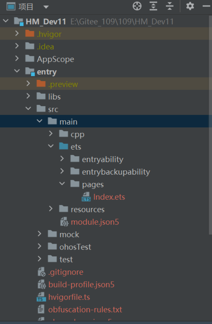Click the Index.ets file icon
Image resolution: width=212 pixels, height=324 pixels.
click(86, 197)
